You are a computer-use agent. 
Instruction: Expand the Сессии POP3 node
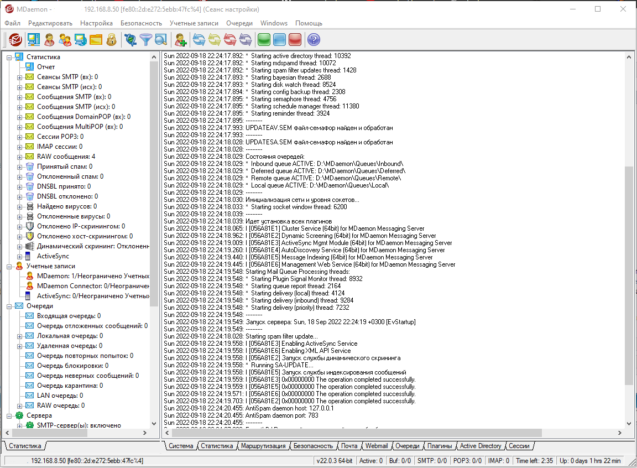19,137
